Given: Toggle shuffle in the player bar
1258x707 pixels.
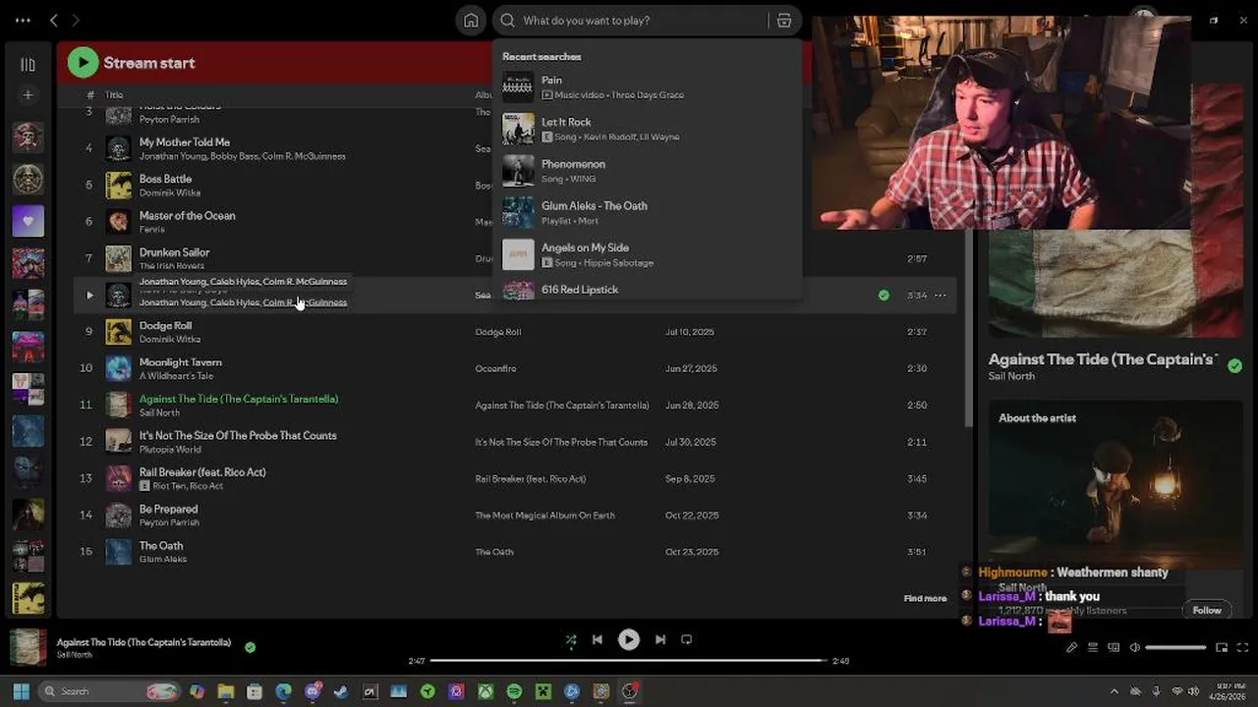Looking at the screenshot, I should 571,639.
